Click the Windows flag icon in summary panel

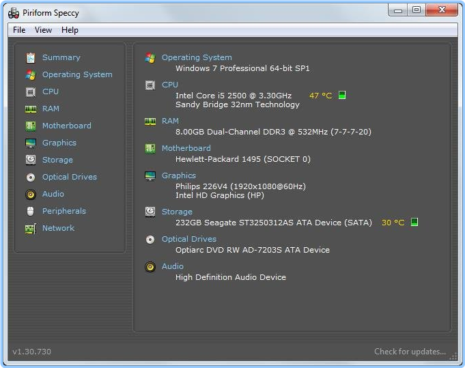point(150,58)
